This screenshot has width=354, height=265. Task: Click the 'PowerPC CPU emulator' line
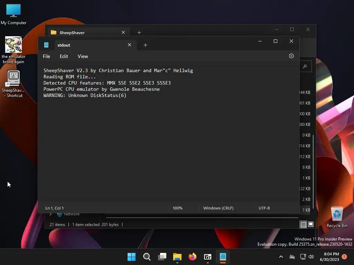102,89
